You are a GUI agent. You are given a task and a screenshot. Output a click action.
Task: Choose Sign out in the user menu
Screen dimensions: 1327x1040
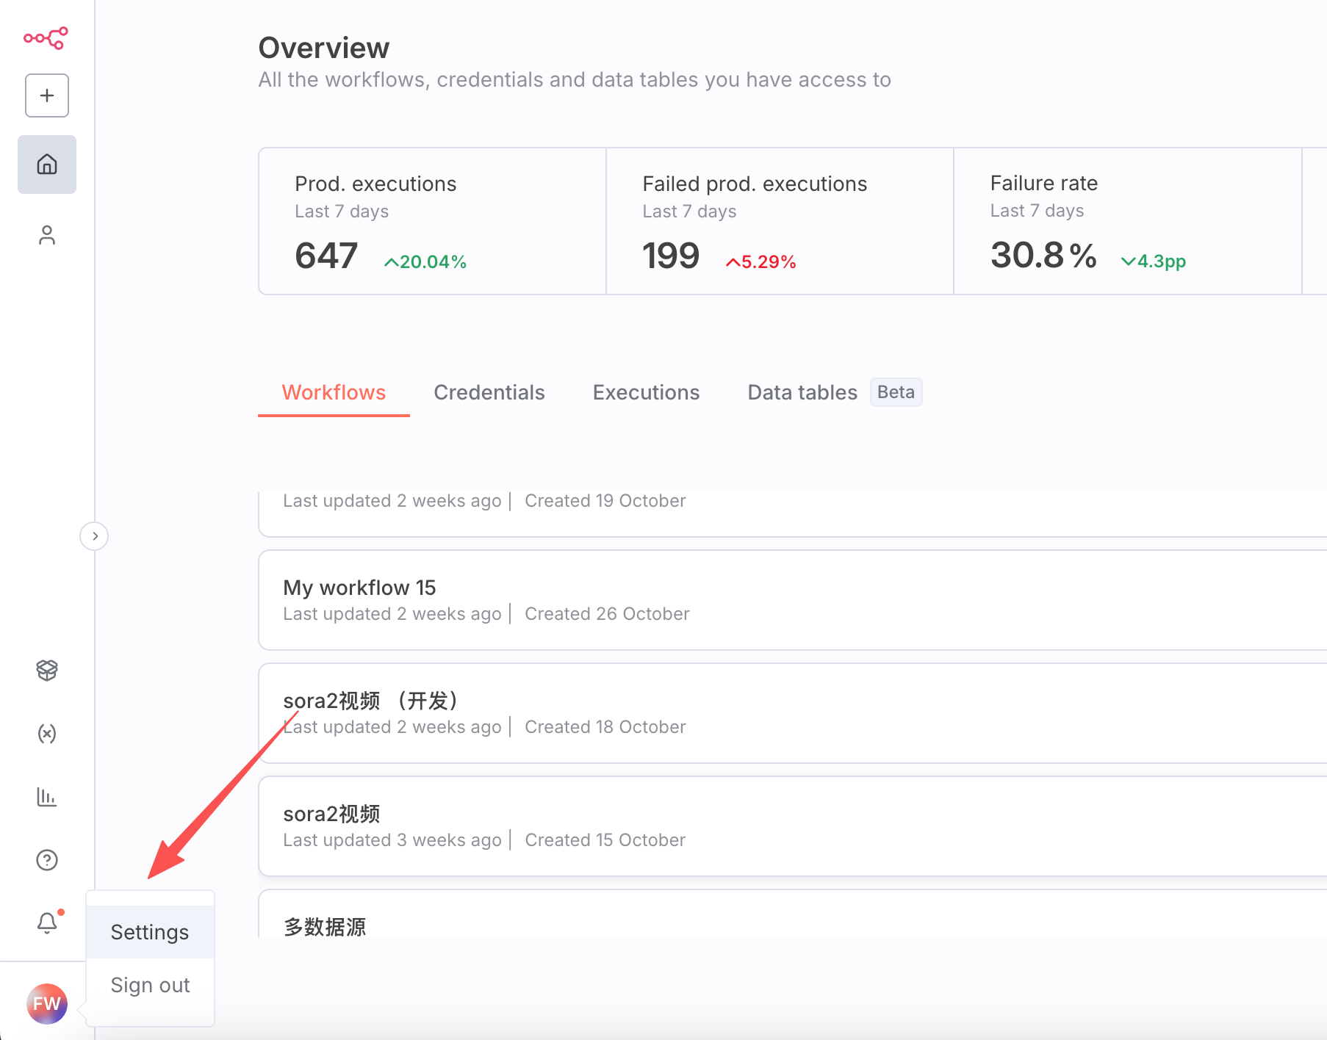(150, 985)
